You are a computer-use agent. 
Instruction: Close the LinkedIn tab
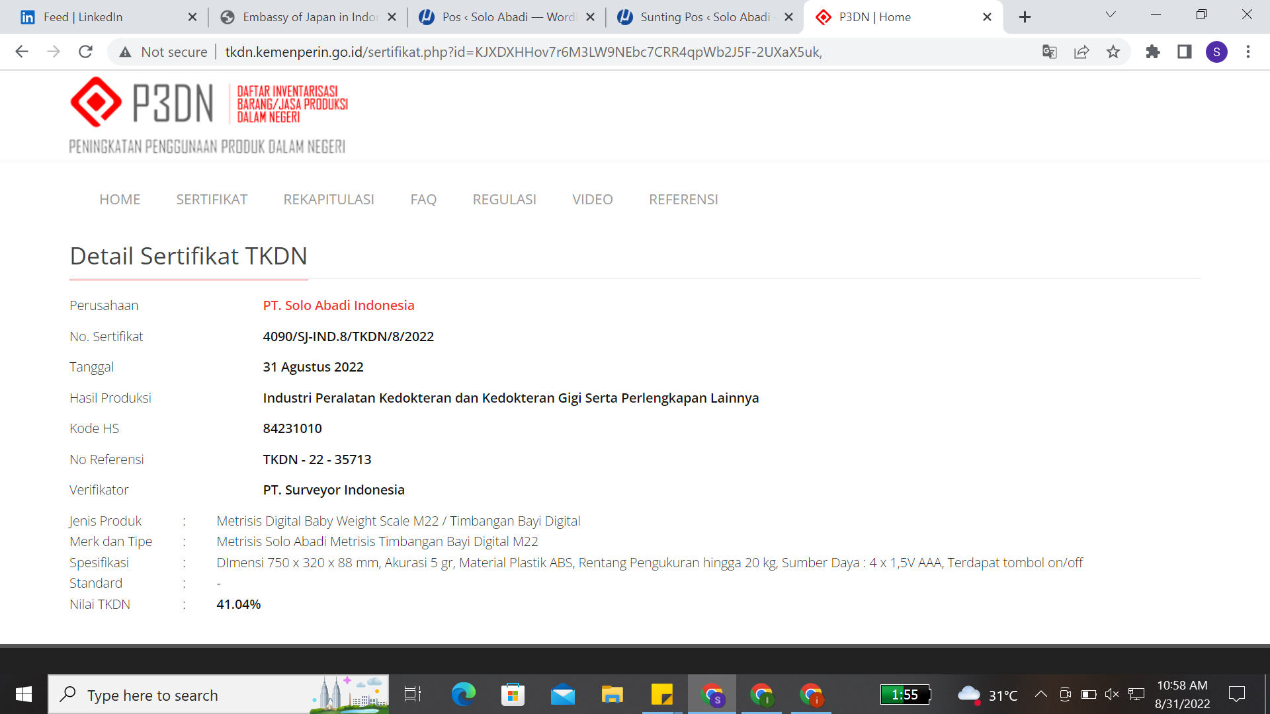tap(192, 17)
